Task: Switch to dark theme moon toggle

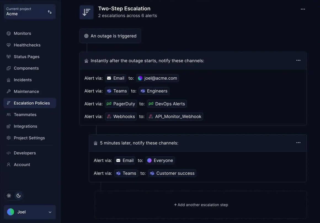Action: click(18, 196)
